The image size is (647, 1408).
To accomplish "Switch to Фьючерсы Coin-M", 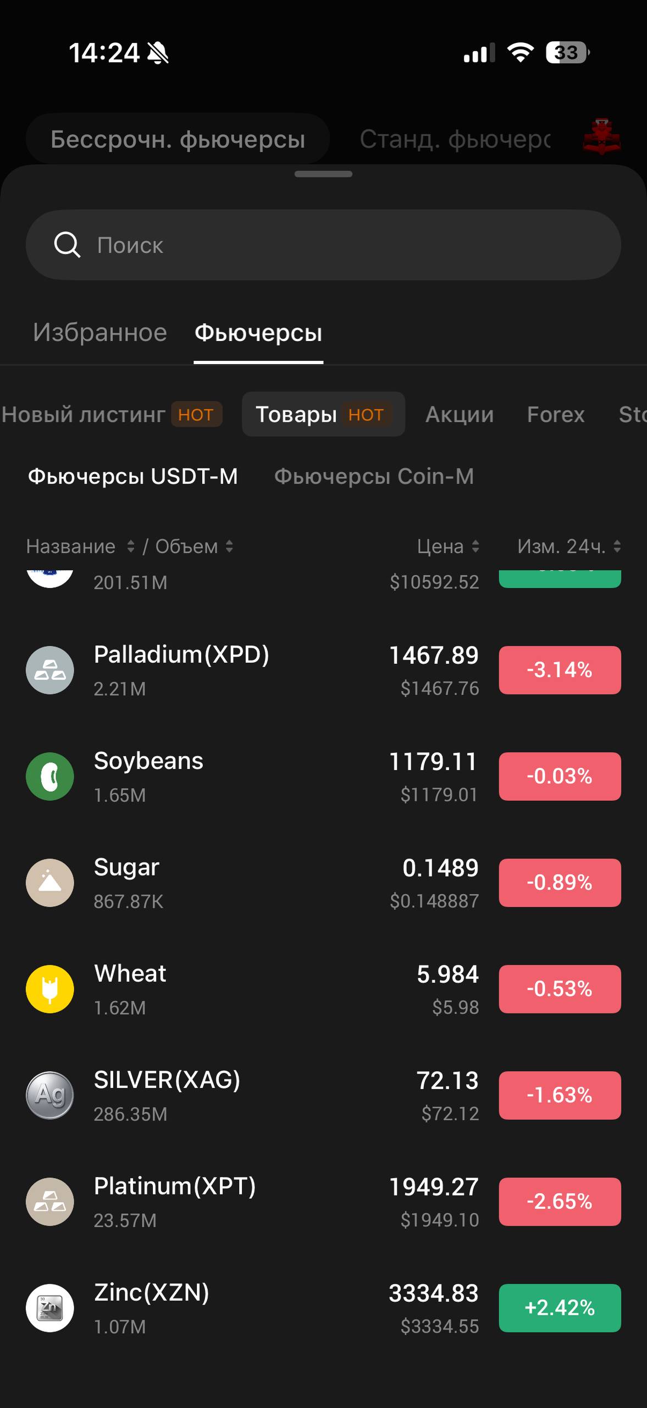I will coord(374,476).
